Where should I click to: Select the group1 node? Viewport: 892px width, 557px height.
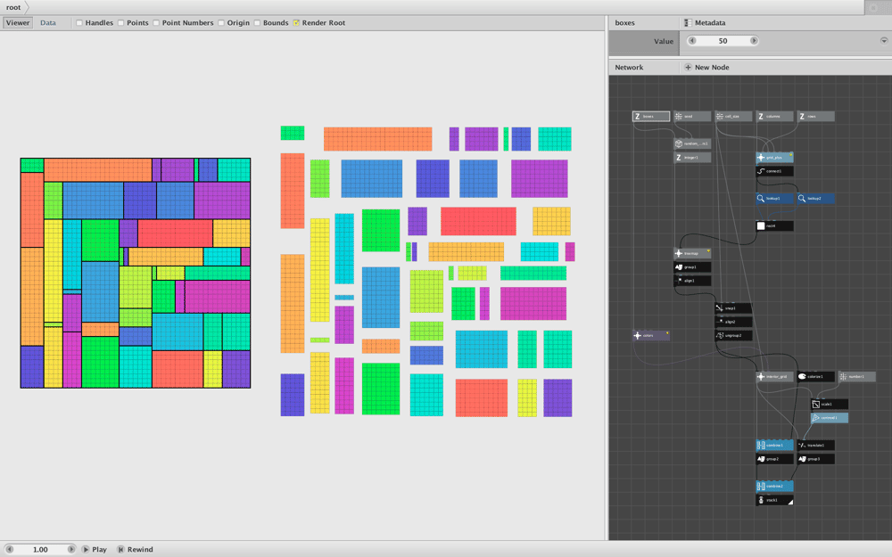pyautogui.click(x=692, y=267)
